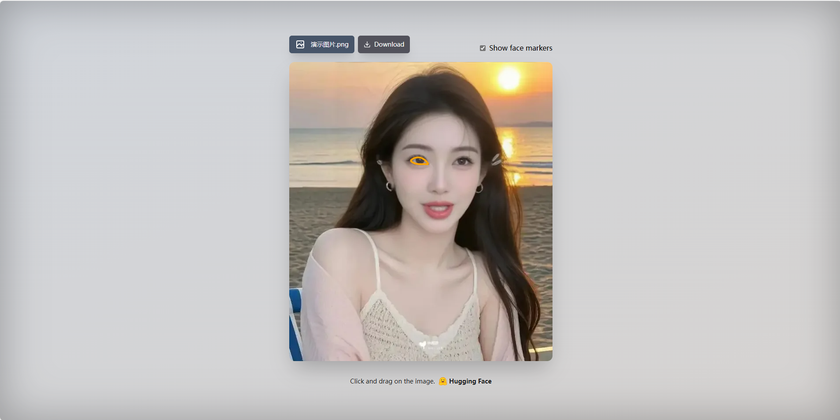Click the checkmark inside the face markers checkbox
The image size is (840, 420).
click(483, 48)
